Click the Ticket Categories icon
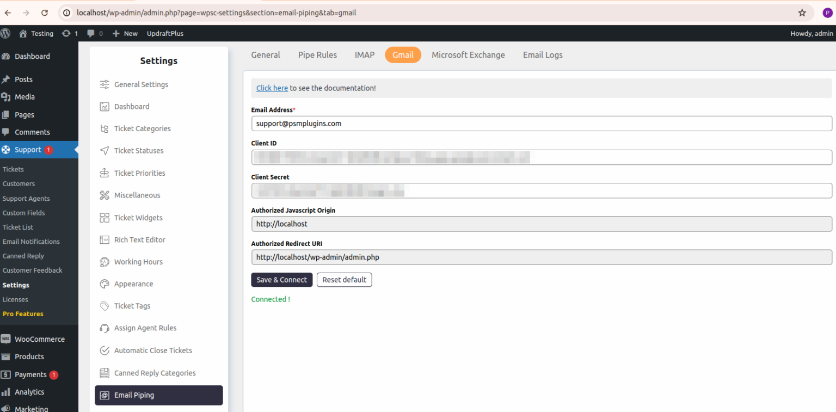The height and width of the screenshot is (412, 836). click(x=104, y=128)
